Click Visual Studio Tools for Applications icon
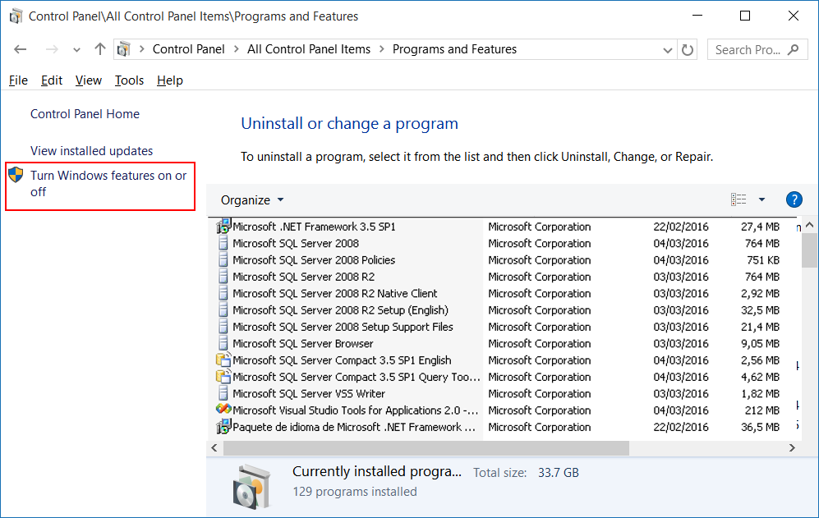This screenshot has height=518, width=819. (223, 410)
